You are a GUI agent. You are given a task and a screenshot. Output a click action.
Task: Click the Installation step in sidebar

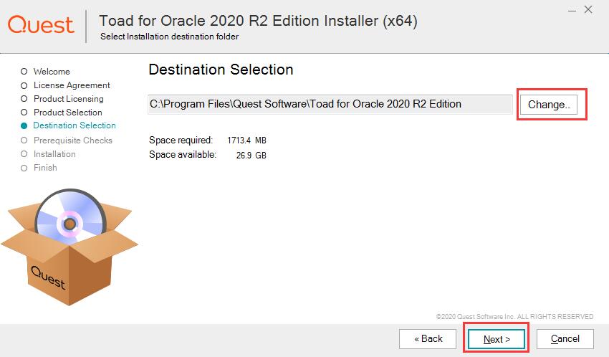pos(54,154)
